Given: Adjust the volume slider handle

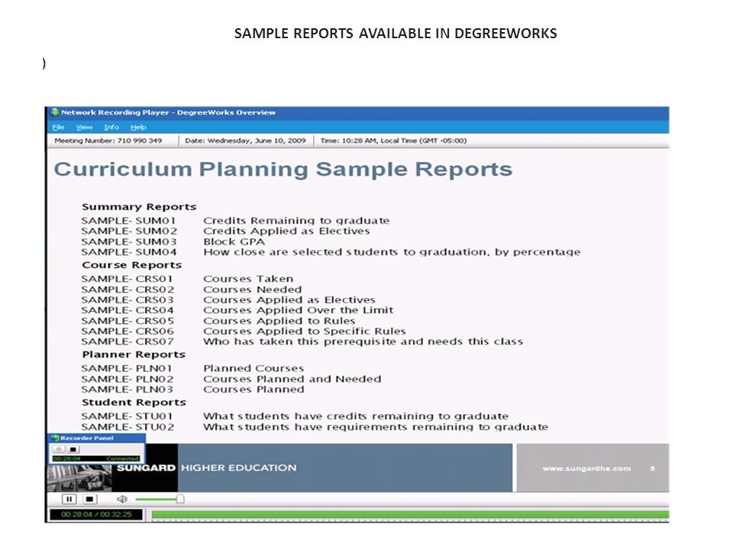Looking at the screenshot, I should pos(180,499).
